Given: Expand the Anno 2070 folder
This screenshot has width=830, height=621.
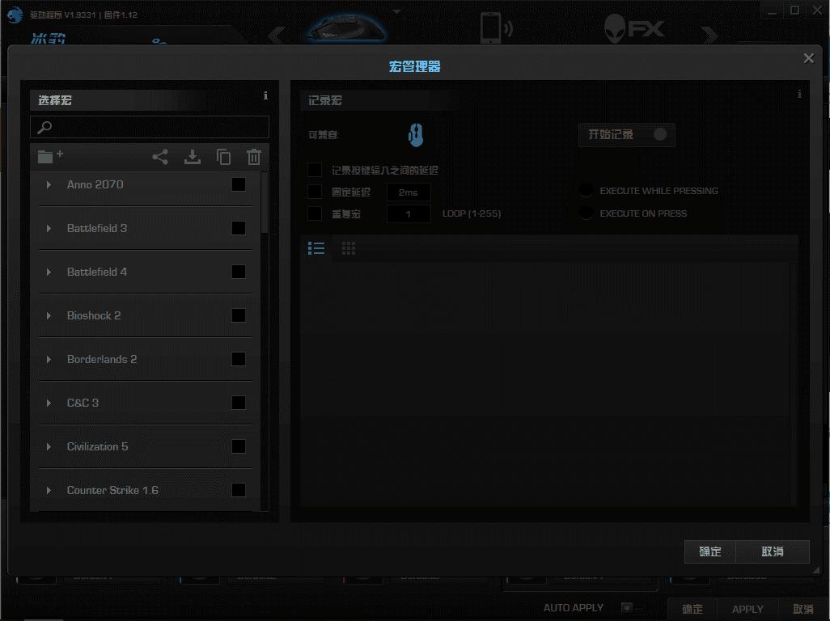Looking at the screenshot, I should [x=49, y=184].
